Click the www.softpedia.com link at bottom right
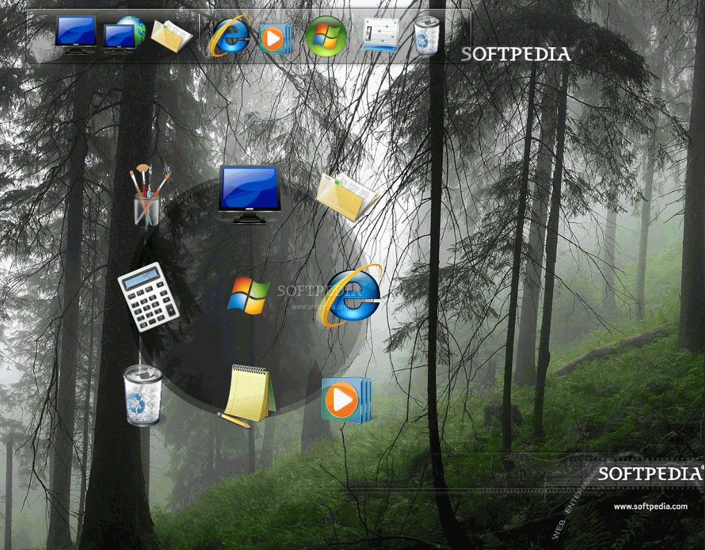This screenshot has width=705, height=550. [650, 506]
